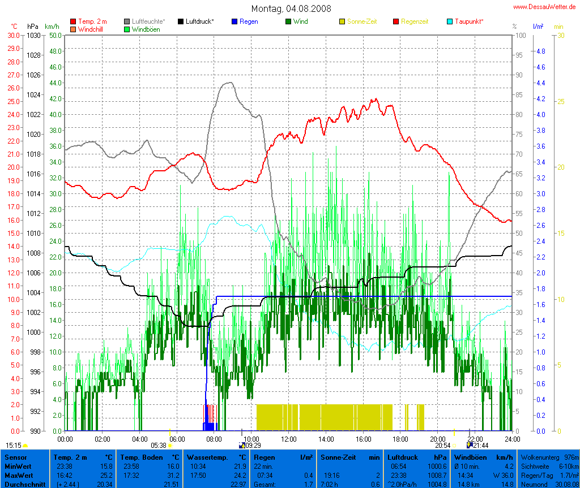Click the gray Luftfeuchte legend square
Screen dimensions: 580x488
pyautogui.click(x=127, y=21)
